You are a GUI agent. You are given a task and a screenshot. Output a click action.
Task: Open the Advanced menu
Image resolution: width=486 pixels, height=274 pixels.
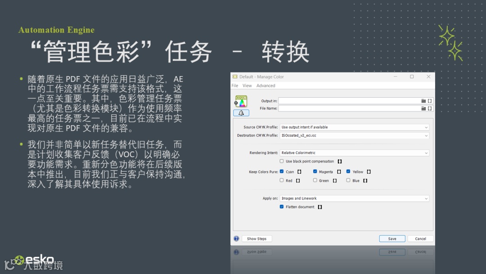(x=265, y=86)
